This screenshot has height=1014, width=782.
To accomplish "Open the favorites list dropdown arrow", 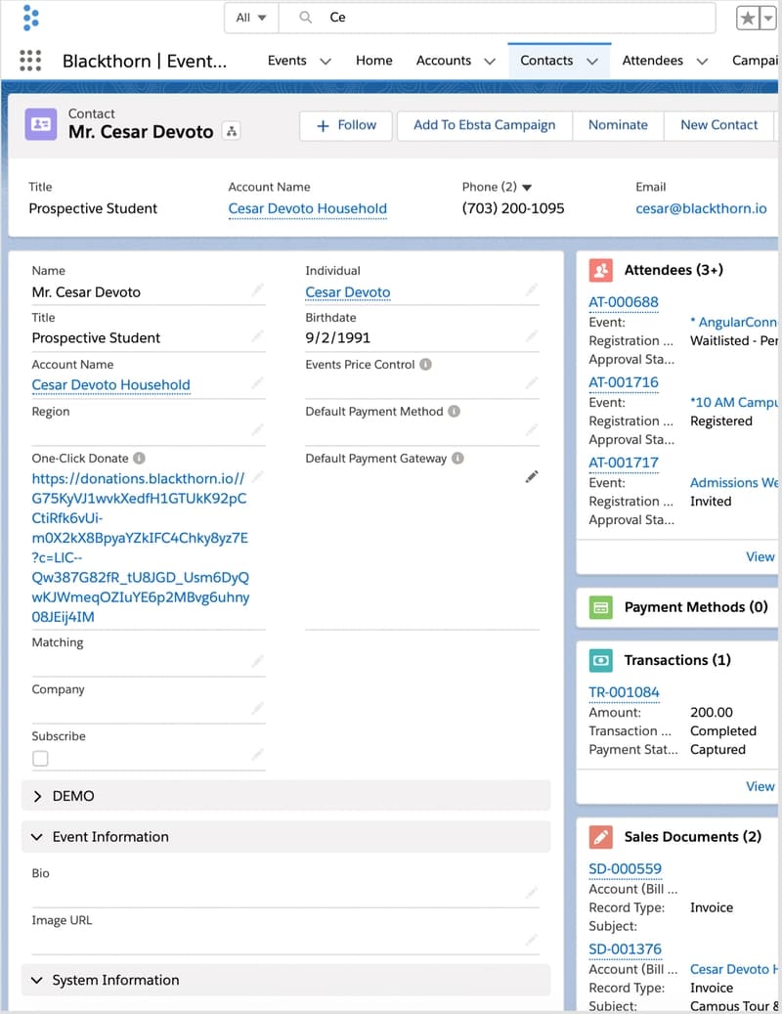I will point(767,19).
